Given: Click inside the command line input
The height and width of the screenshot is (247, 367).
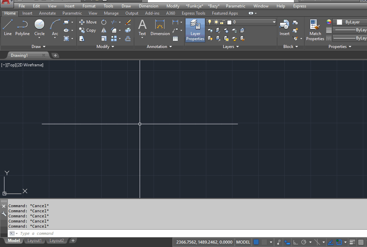Looking at the screenshot, I should pos(68,233).
